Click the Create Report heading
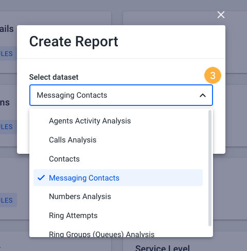Viewport: 247px width, 251px height. [x=74, y=42]
